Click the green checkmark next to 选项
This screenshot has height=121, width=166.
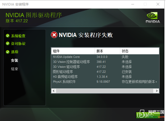(x=7, y=52)
